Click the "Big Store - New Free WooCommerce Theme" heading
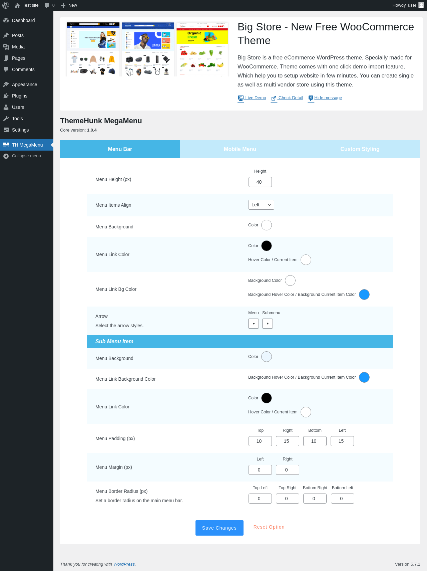Viewport: 427px width, 571px height. click(x=326, y=33)
